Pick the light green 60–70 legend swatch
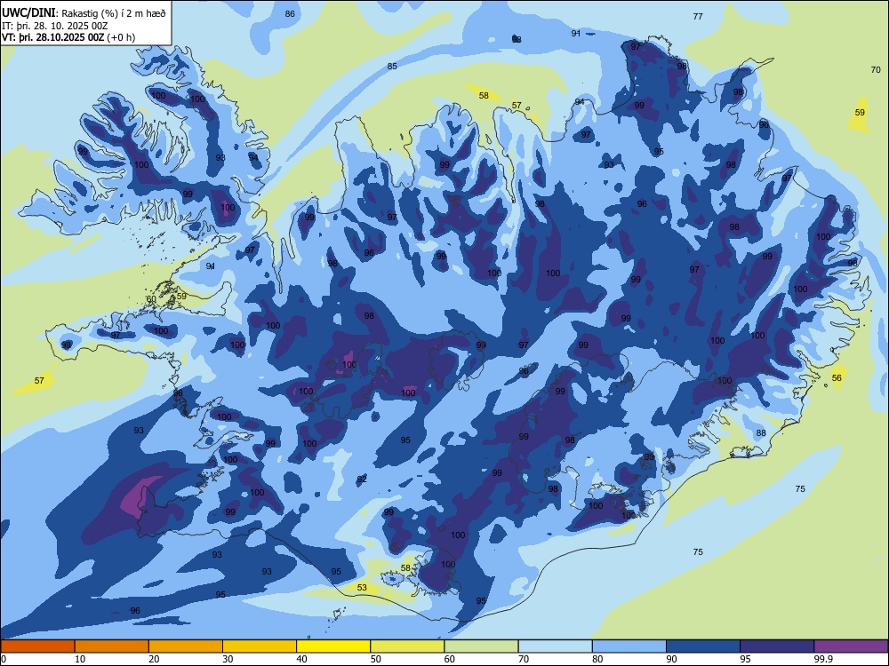 coord(481,646)
